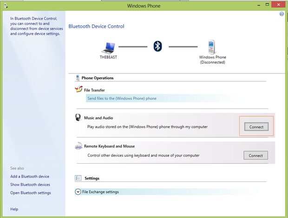Click the help question mark icon
Viewport: 288px width, 218px height.
(281, 14)
